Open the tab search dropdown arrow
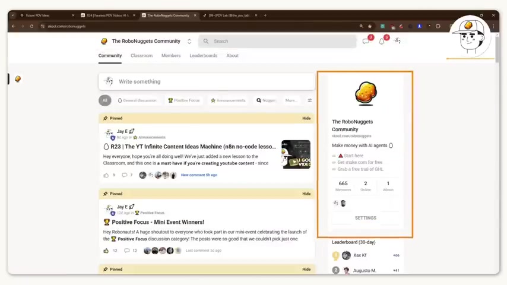The width and height of the screenshot is (507, 285). tap(12, 15)
